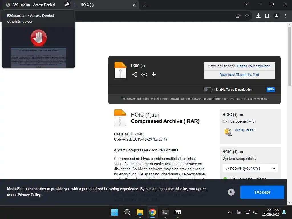Click the copy link icon under HOIC (1)

coord(144,74)
